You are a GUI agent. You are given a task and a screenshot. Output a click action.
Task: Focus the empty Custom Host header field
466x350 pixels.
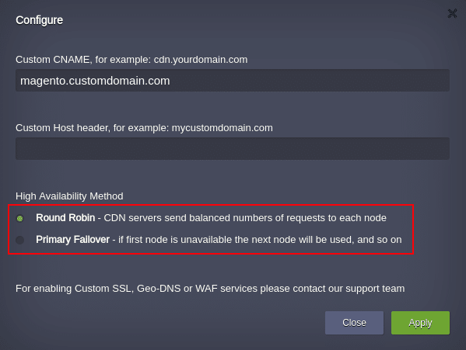click(233, 148)
